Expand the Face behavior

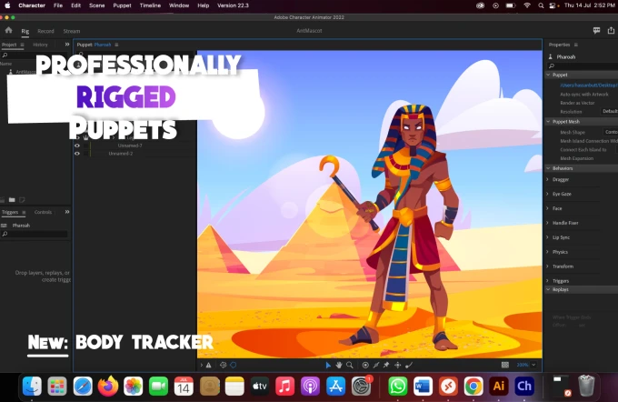pyautogui.click(x=547, y=208)
